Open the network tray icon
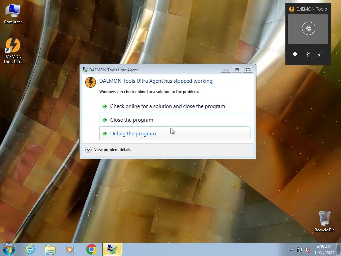Screen dimensions: 341x256 pos(299,250)
